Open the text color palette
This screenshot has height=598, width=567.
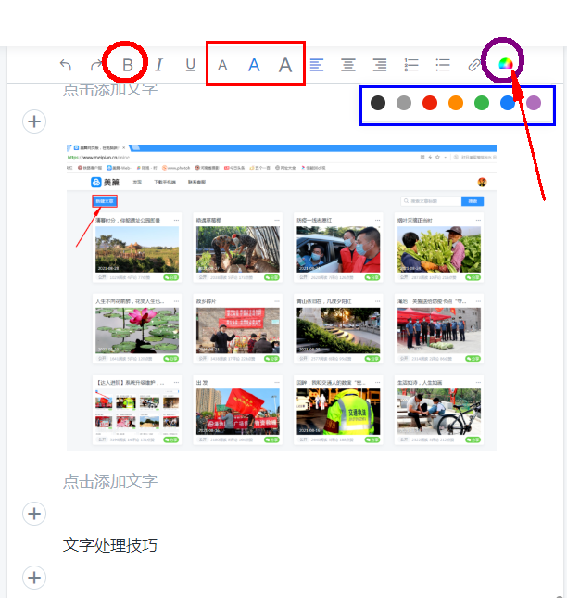coord(505,64)
